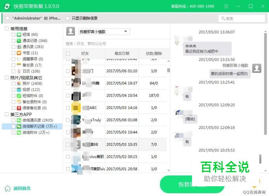Viewport: 269px width, 196px height.
Task: Click the 微信附件 WeChat icon
Action: pyautogui.click(x=19, y=132)
